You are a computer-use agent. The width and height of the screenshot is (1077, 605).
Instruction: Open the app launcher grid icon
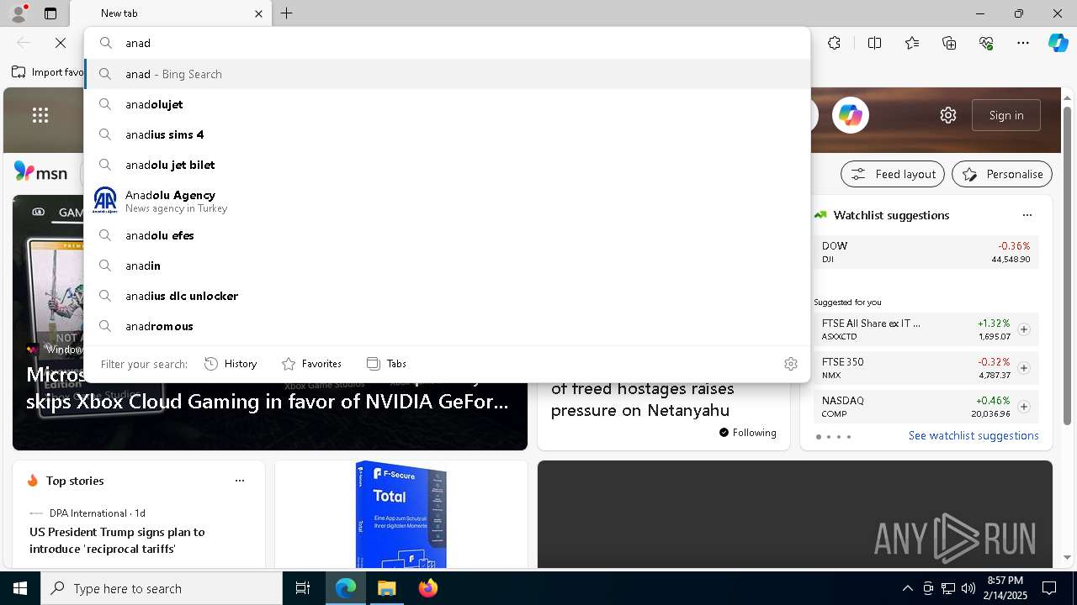point(40,115)
